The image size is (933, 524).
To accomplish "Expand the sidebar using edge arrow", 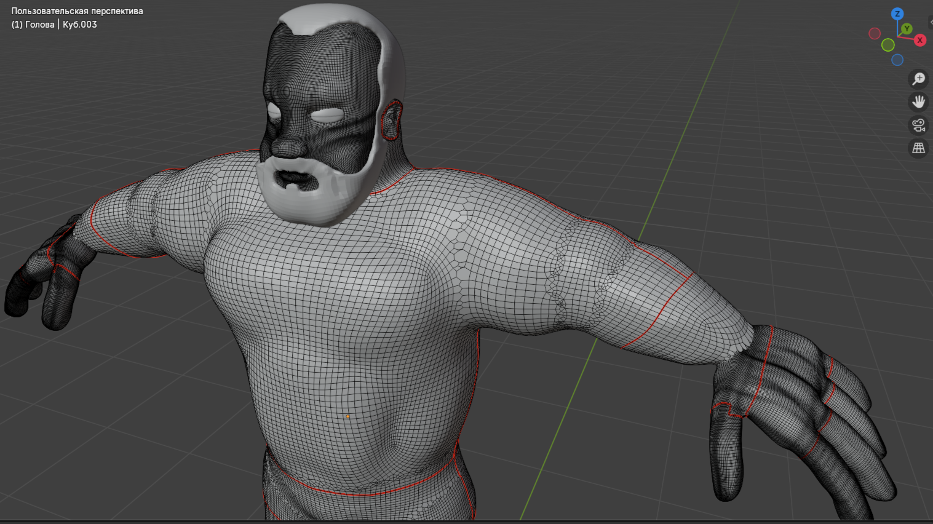I will (931, 22).
